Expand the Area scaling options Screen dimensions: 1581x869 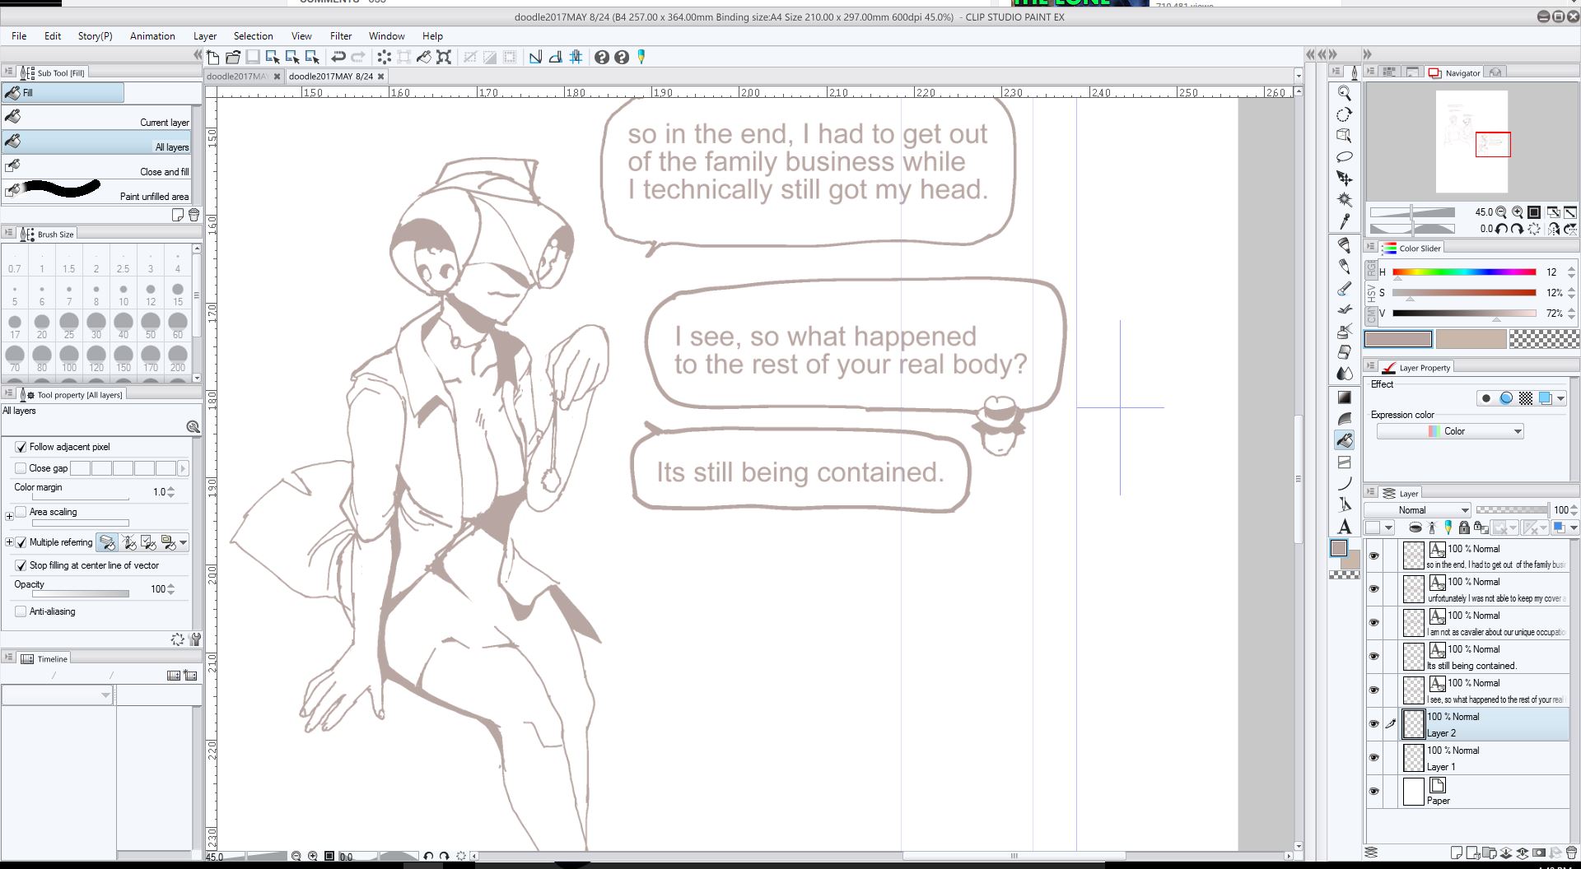tap(9, 517)
